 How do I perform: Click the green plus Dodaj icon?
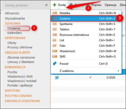click(55, 5)
